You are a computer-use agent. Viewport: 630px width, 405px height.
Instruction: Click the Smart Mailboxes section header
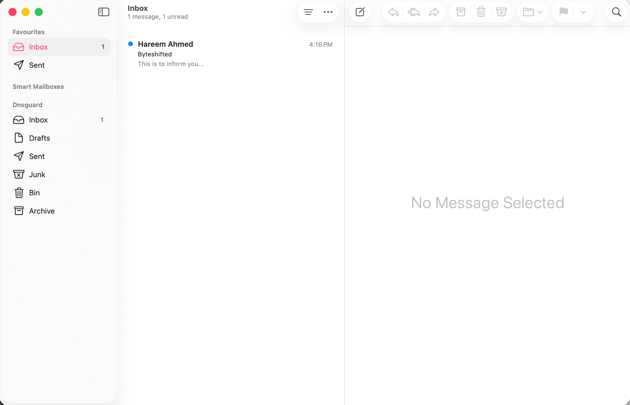38,87
